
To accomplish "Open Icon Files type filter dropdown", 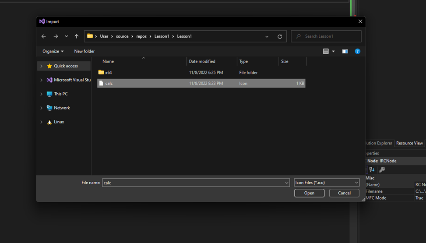I will coord(327,183).
